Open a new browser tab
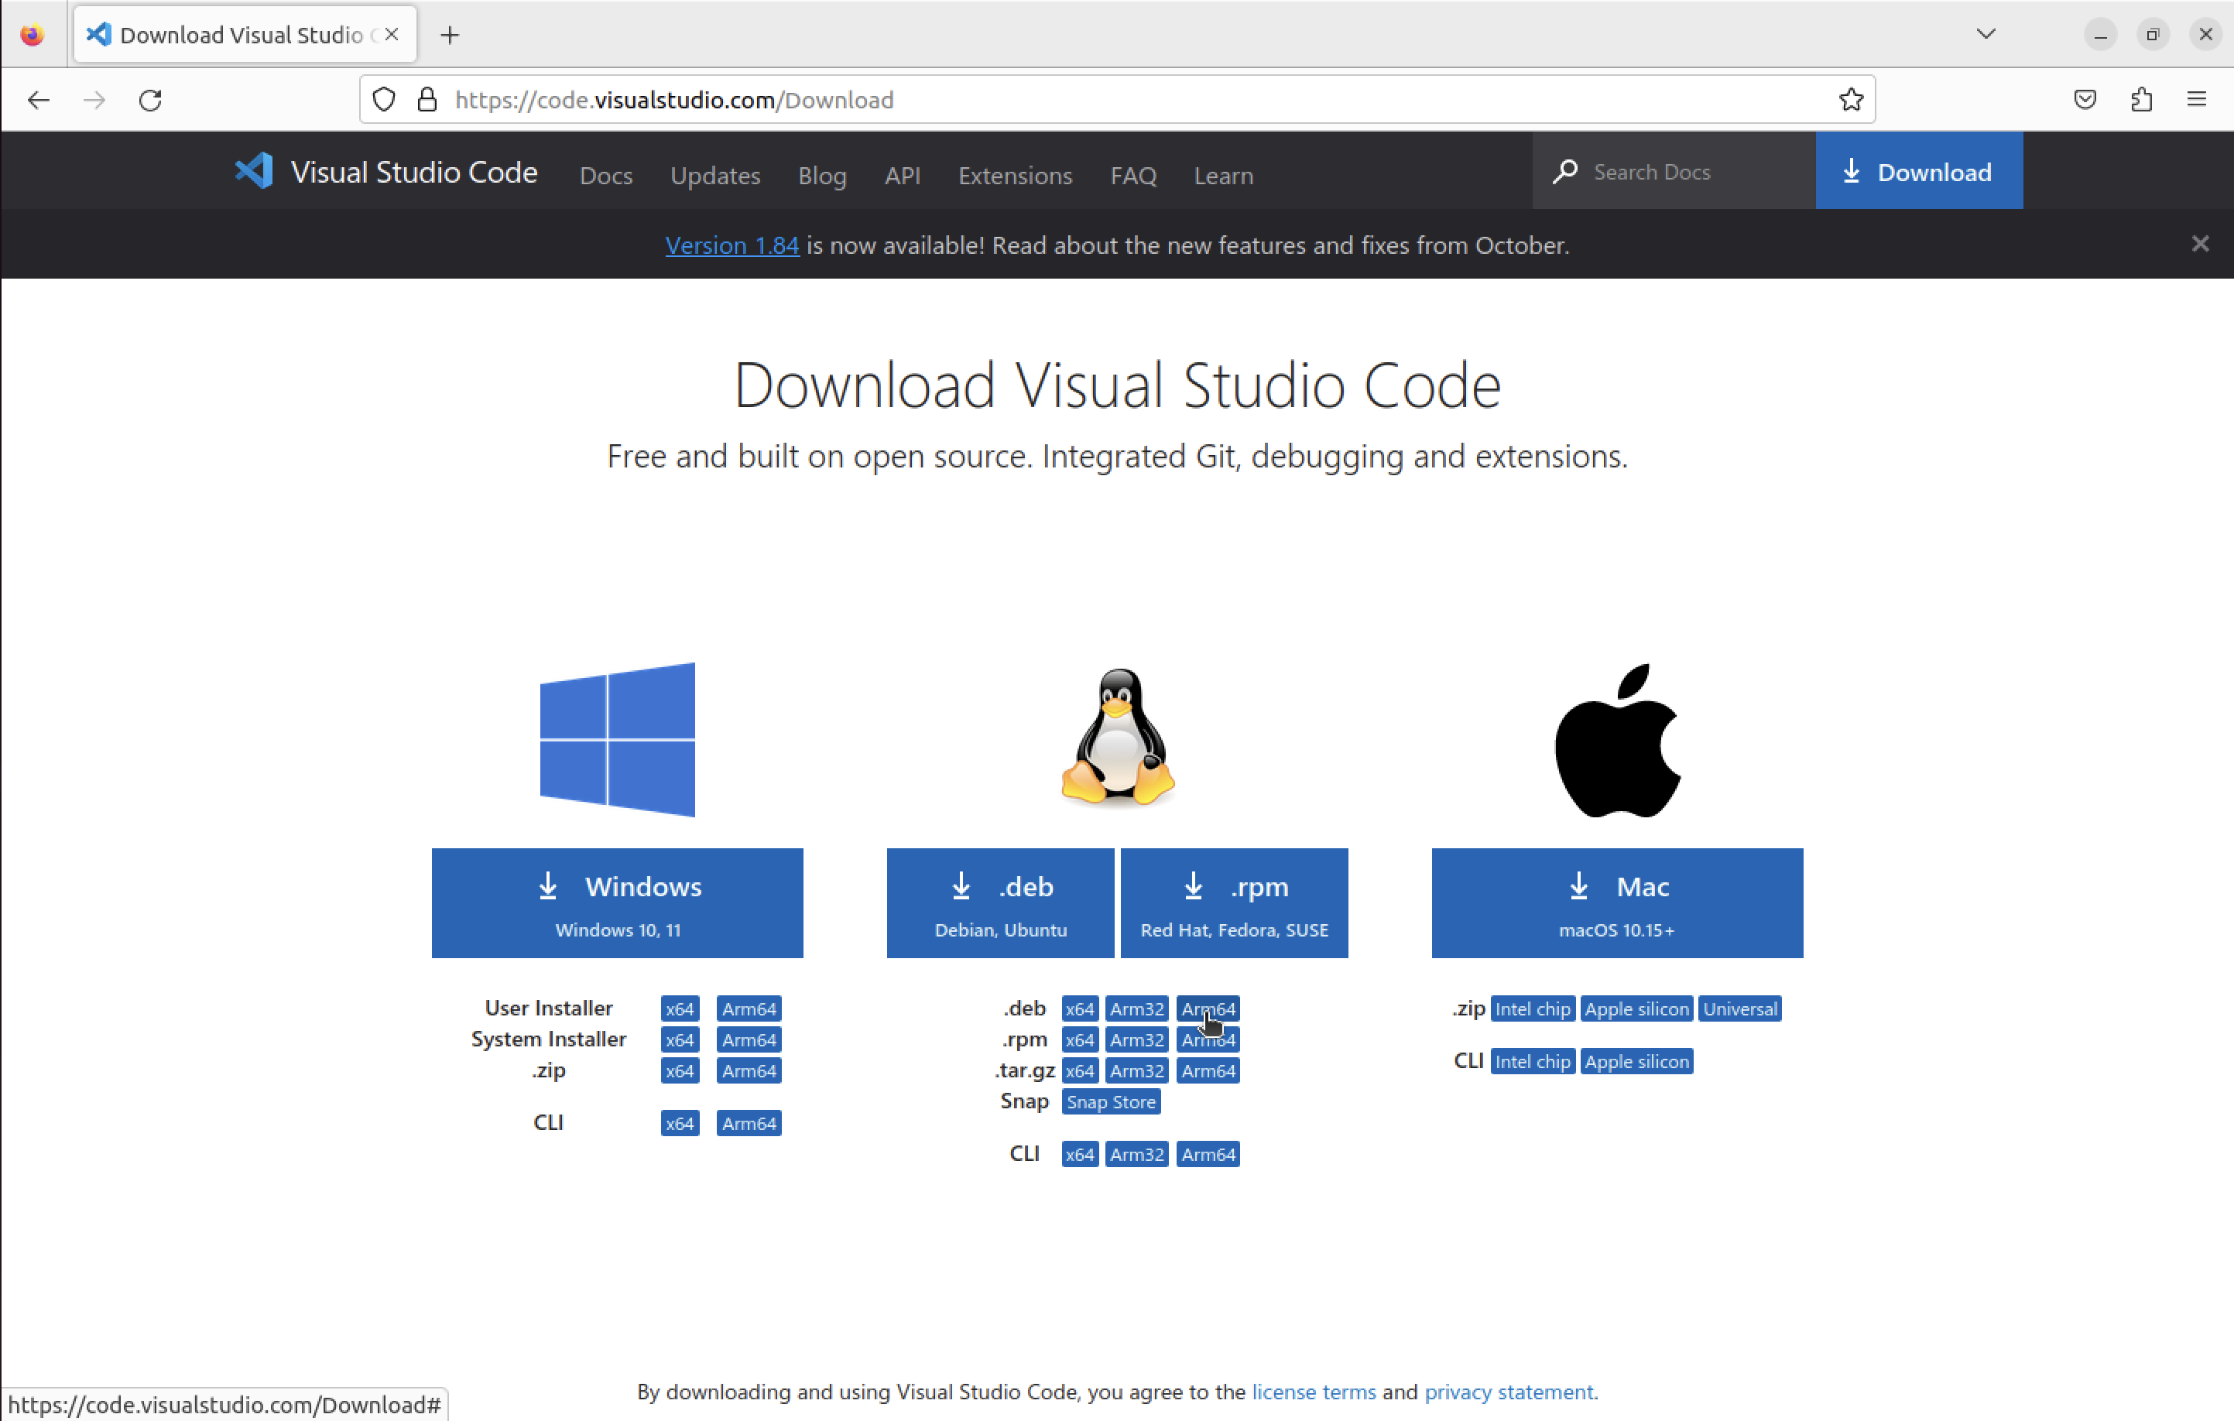Screen dimensions: 2234x1421 tap(450, 36)
